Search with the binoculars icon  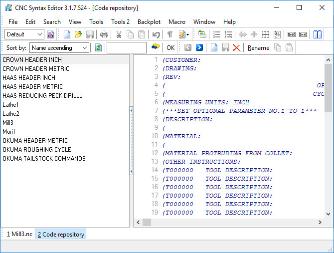[x=156, y=46]
